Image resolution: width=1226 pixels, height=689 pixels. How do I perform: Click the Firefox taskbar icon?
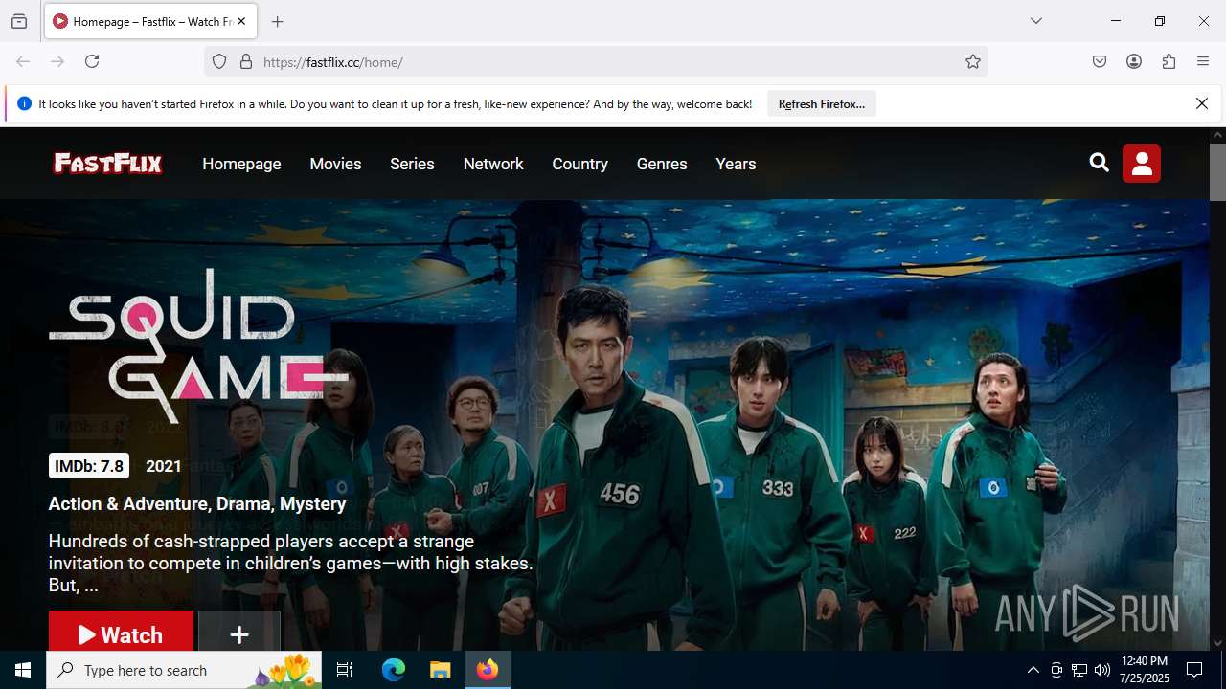click(x=488, y=670)
